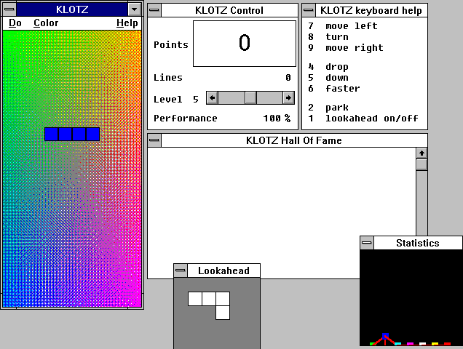Click the KLOTZ Hall Of Fame title bar
Image resolution: width=463 pixels, height=349 pixels.
point(294,140)
